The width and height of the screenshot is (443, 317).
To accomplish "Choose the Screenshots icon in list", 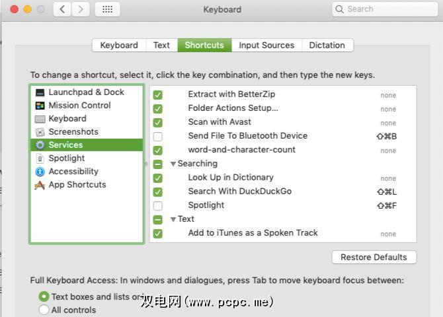I will 40,132.
